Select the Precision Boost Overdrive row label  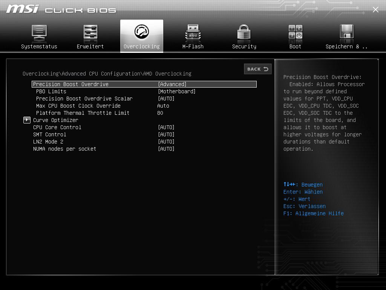click(x=70, y=84)
